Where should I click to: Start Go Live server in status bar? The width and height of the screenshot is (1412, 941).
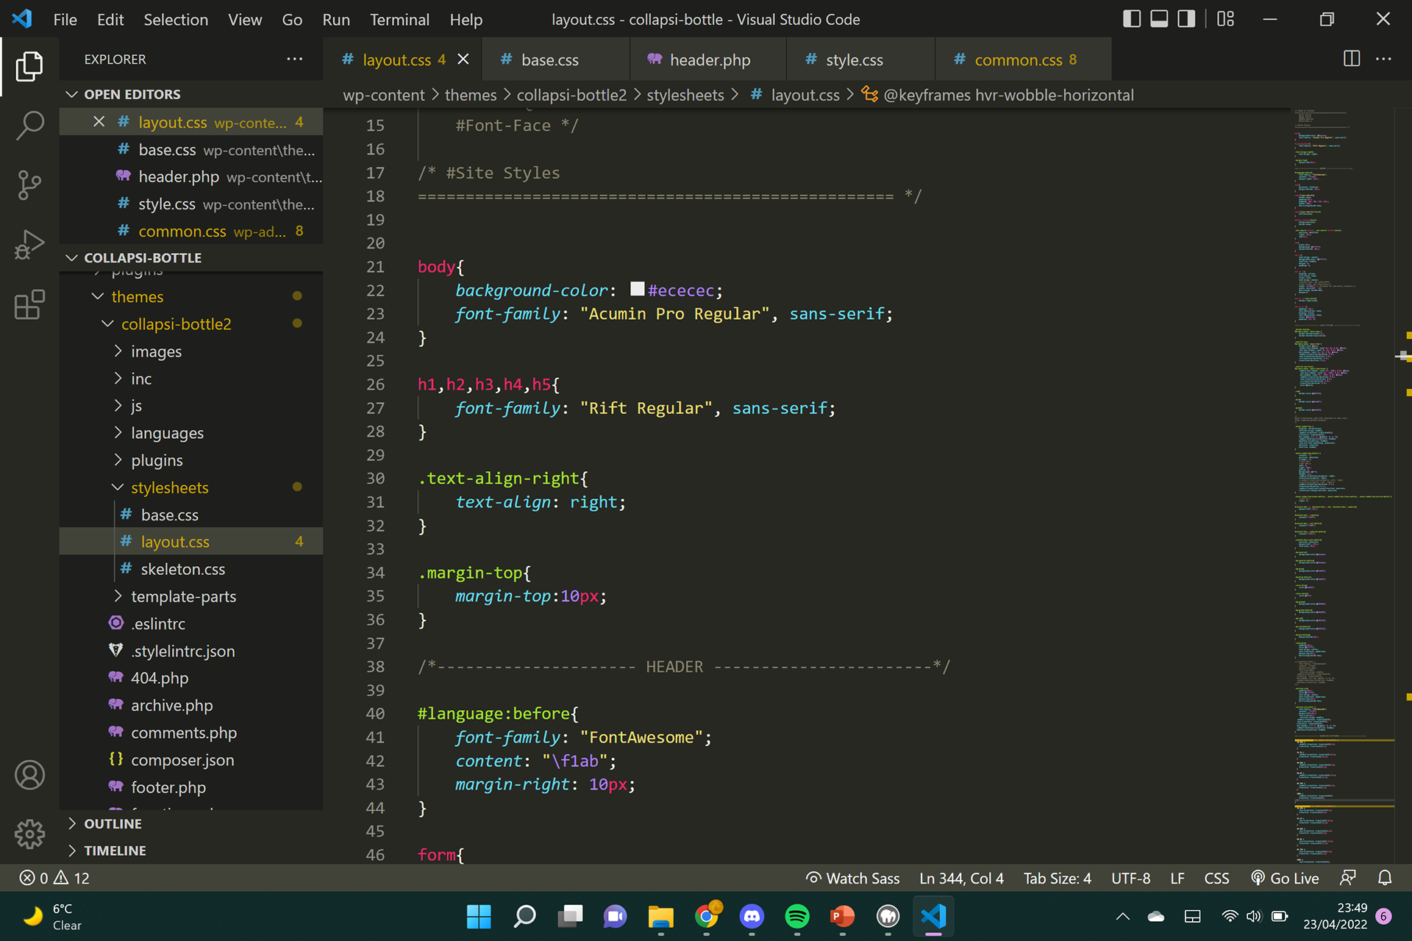[1285, 878]
